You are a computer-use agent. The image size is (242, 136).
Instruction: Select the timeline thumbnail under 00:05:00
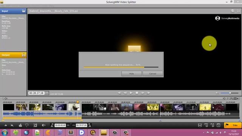click(x=22, y=107)
